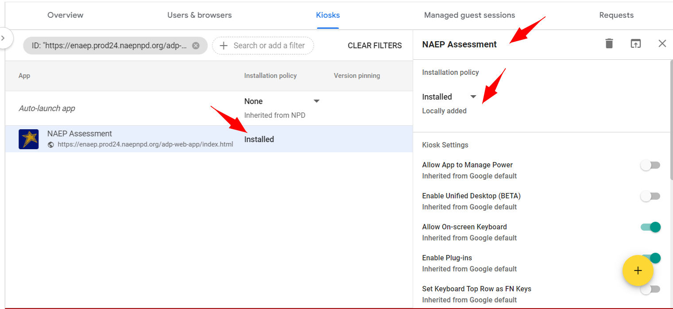The width and height of the screenshot is (673, 309).
Task: Enable Unified Desktop (BETA)
Action: [650, 196]
